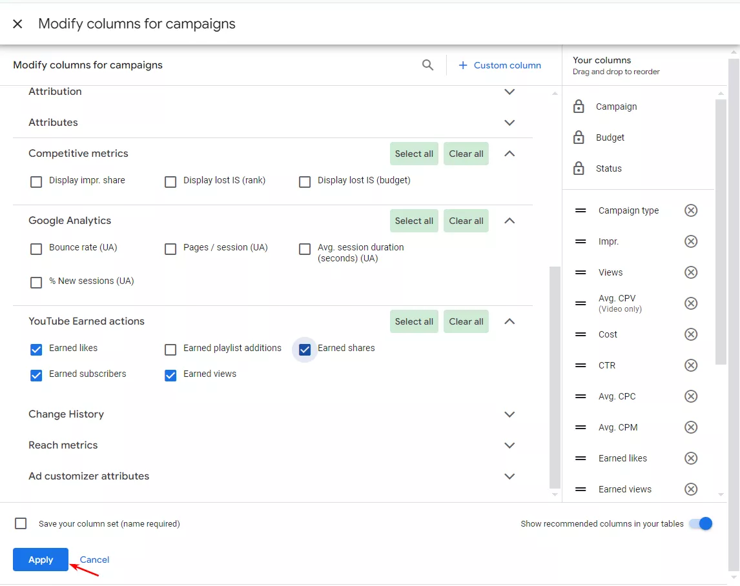Remove the Earned likes column
Image resolution: width=740 pixels, height=586 pixels.
tap(691, 458)
